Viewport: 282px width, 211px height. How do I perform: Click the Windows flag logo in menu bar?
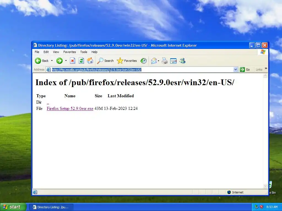263,52
